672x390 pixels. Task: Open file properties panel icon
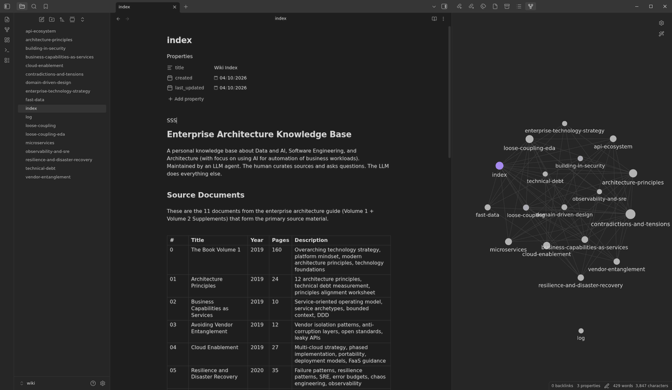point(495,7)
